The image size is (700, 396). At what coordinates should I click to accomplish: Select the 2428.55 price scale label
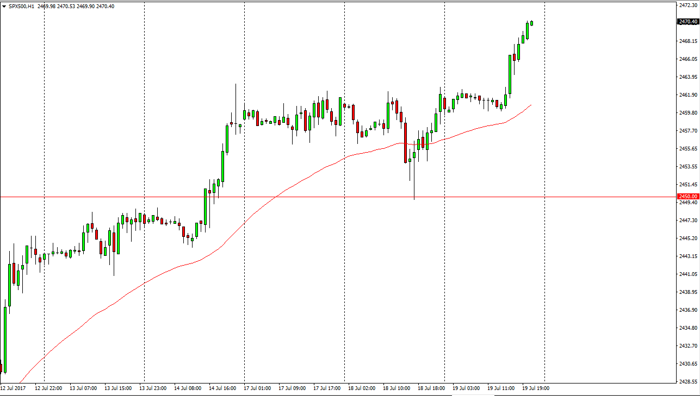click(687, 382)
